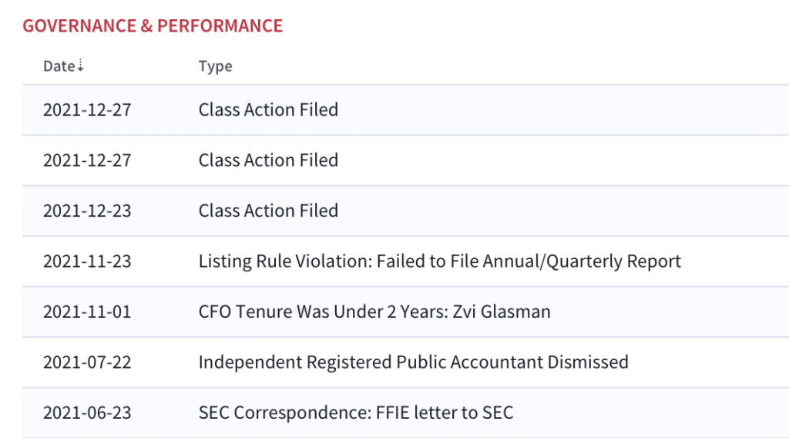
Task: Click the second row's 2021-12-27 date
Action: [x=87, y=160]
